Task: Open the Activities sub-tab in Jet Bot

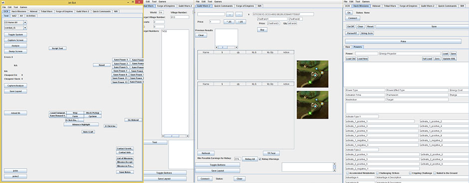Action: pos(31,16)
